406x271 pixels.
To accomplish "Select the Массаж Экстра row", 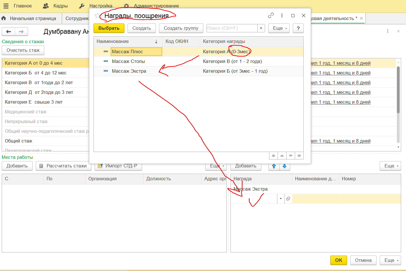I will (x=129, y=71).
